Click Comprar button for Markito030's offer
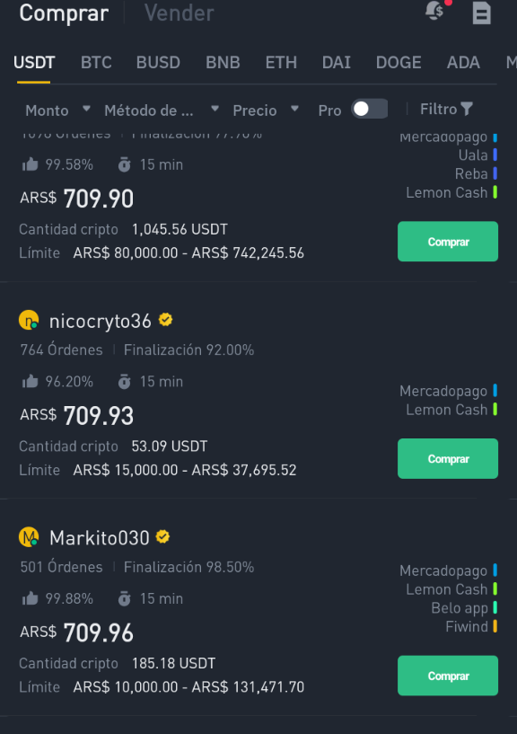The width and height of the screenshot is (517, 734). pos(448,676)
